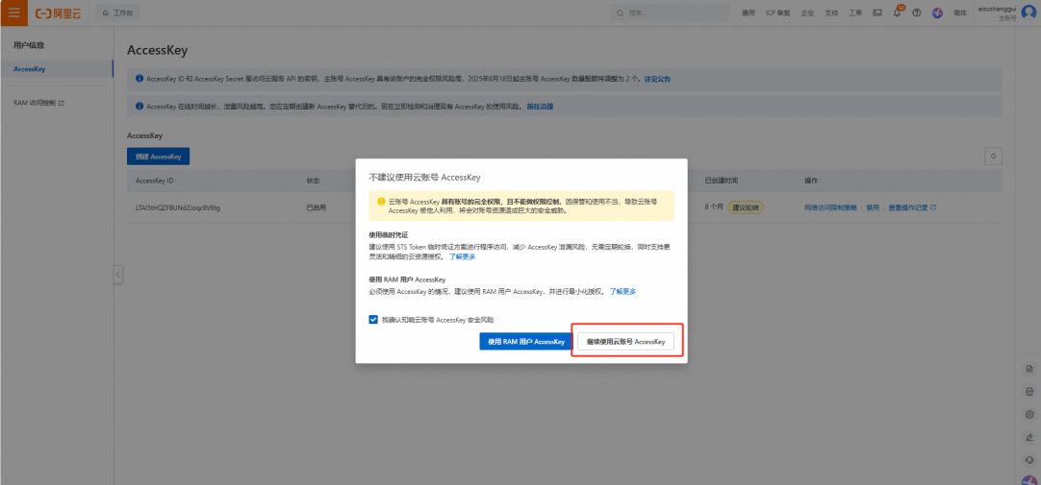Image resolution: width=1041 pixels, height=485 pixels.
Task: Open the AI assistant icon in header
Action: click(937, 12)
